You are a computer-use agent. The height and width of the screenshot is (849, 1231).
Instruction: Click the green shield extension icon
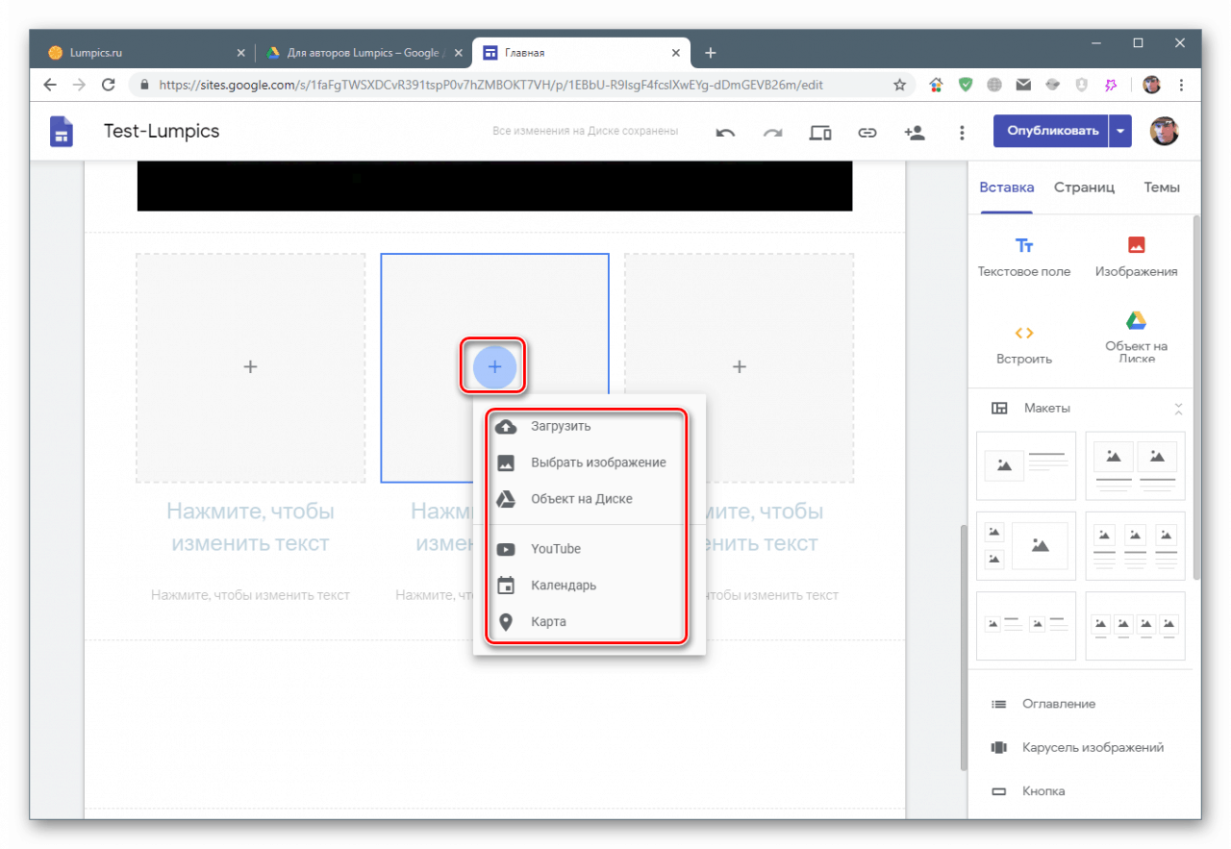pos(965,85)
